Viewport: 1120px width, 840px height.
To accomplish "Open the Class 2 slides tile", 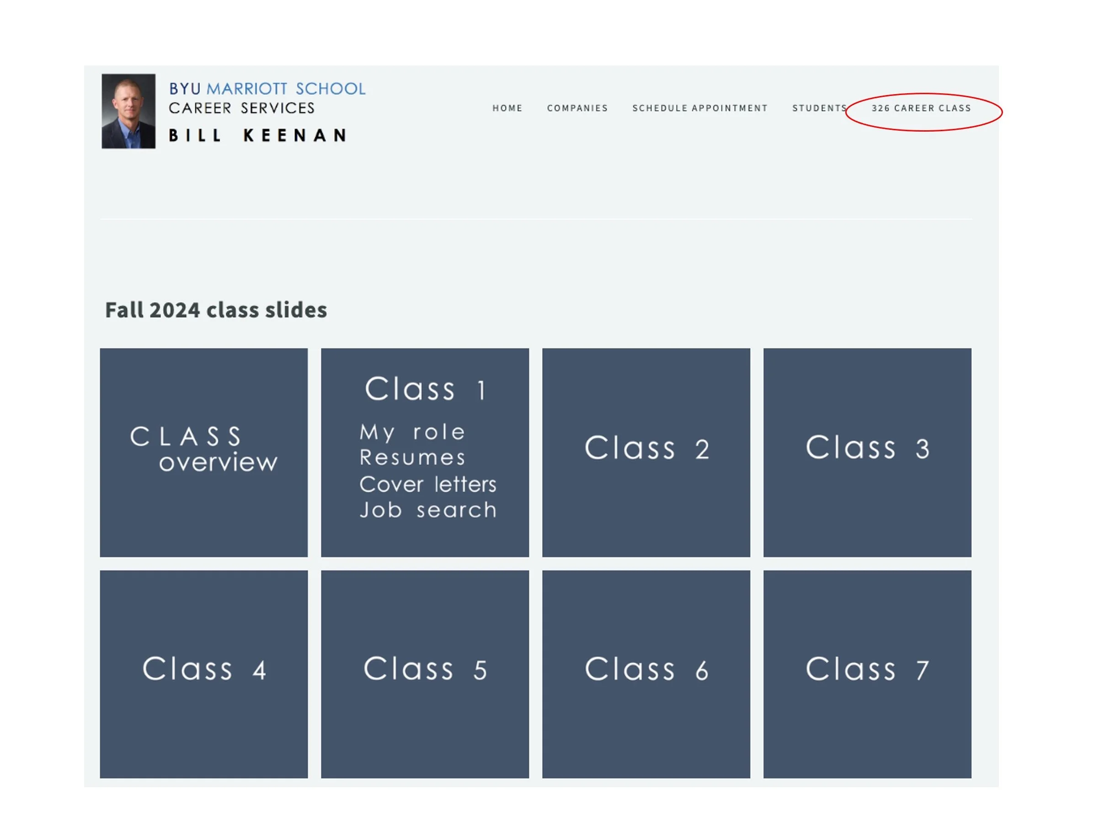I will [x=645, y=452].
